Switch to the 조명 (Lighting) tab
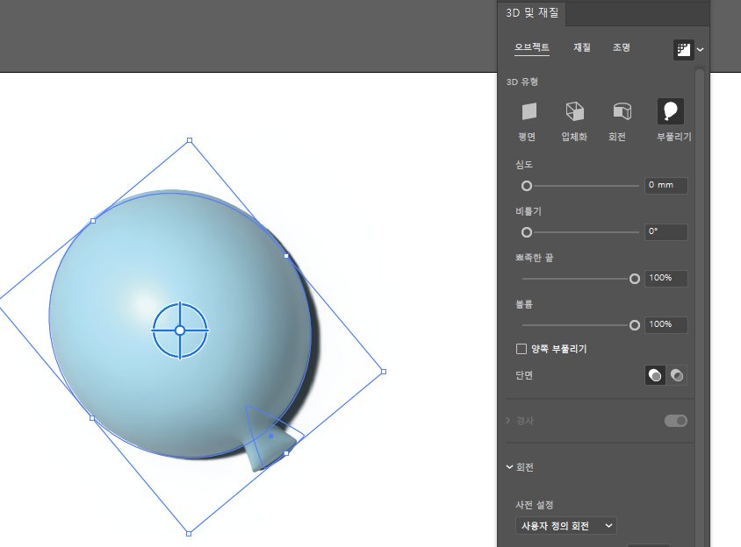The height and width of the screenshot is (547, 741). point(622,47)
